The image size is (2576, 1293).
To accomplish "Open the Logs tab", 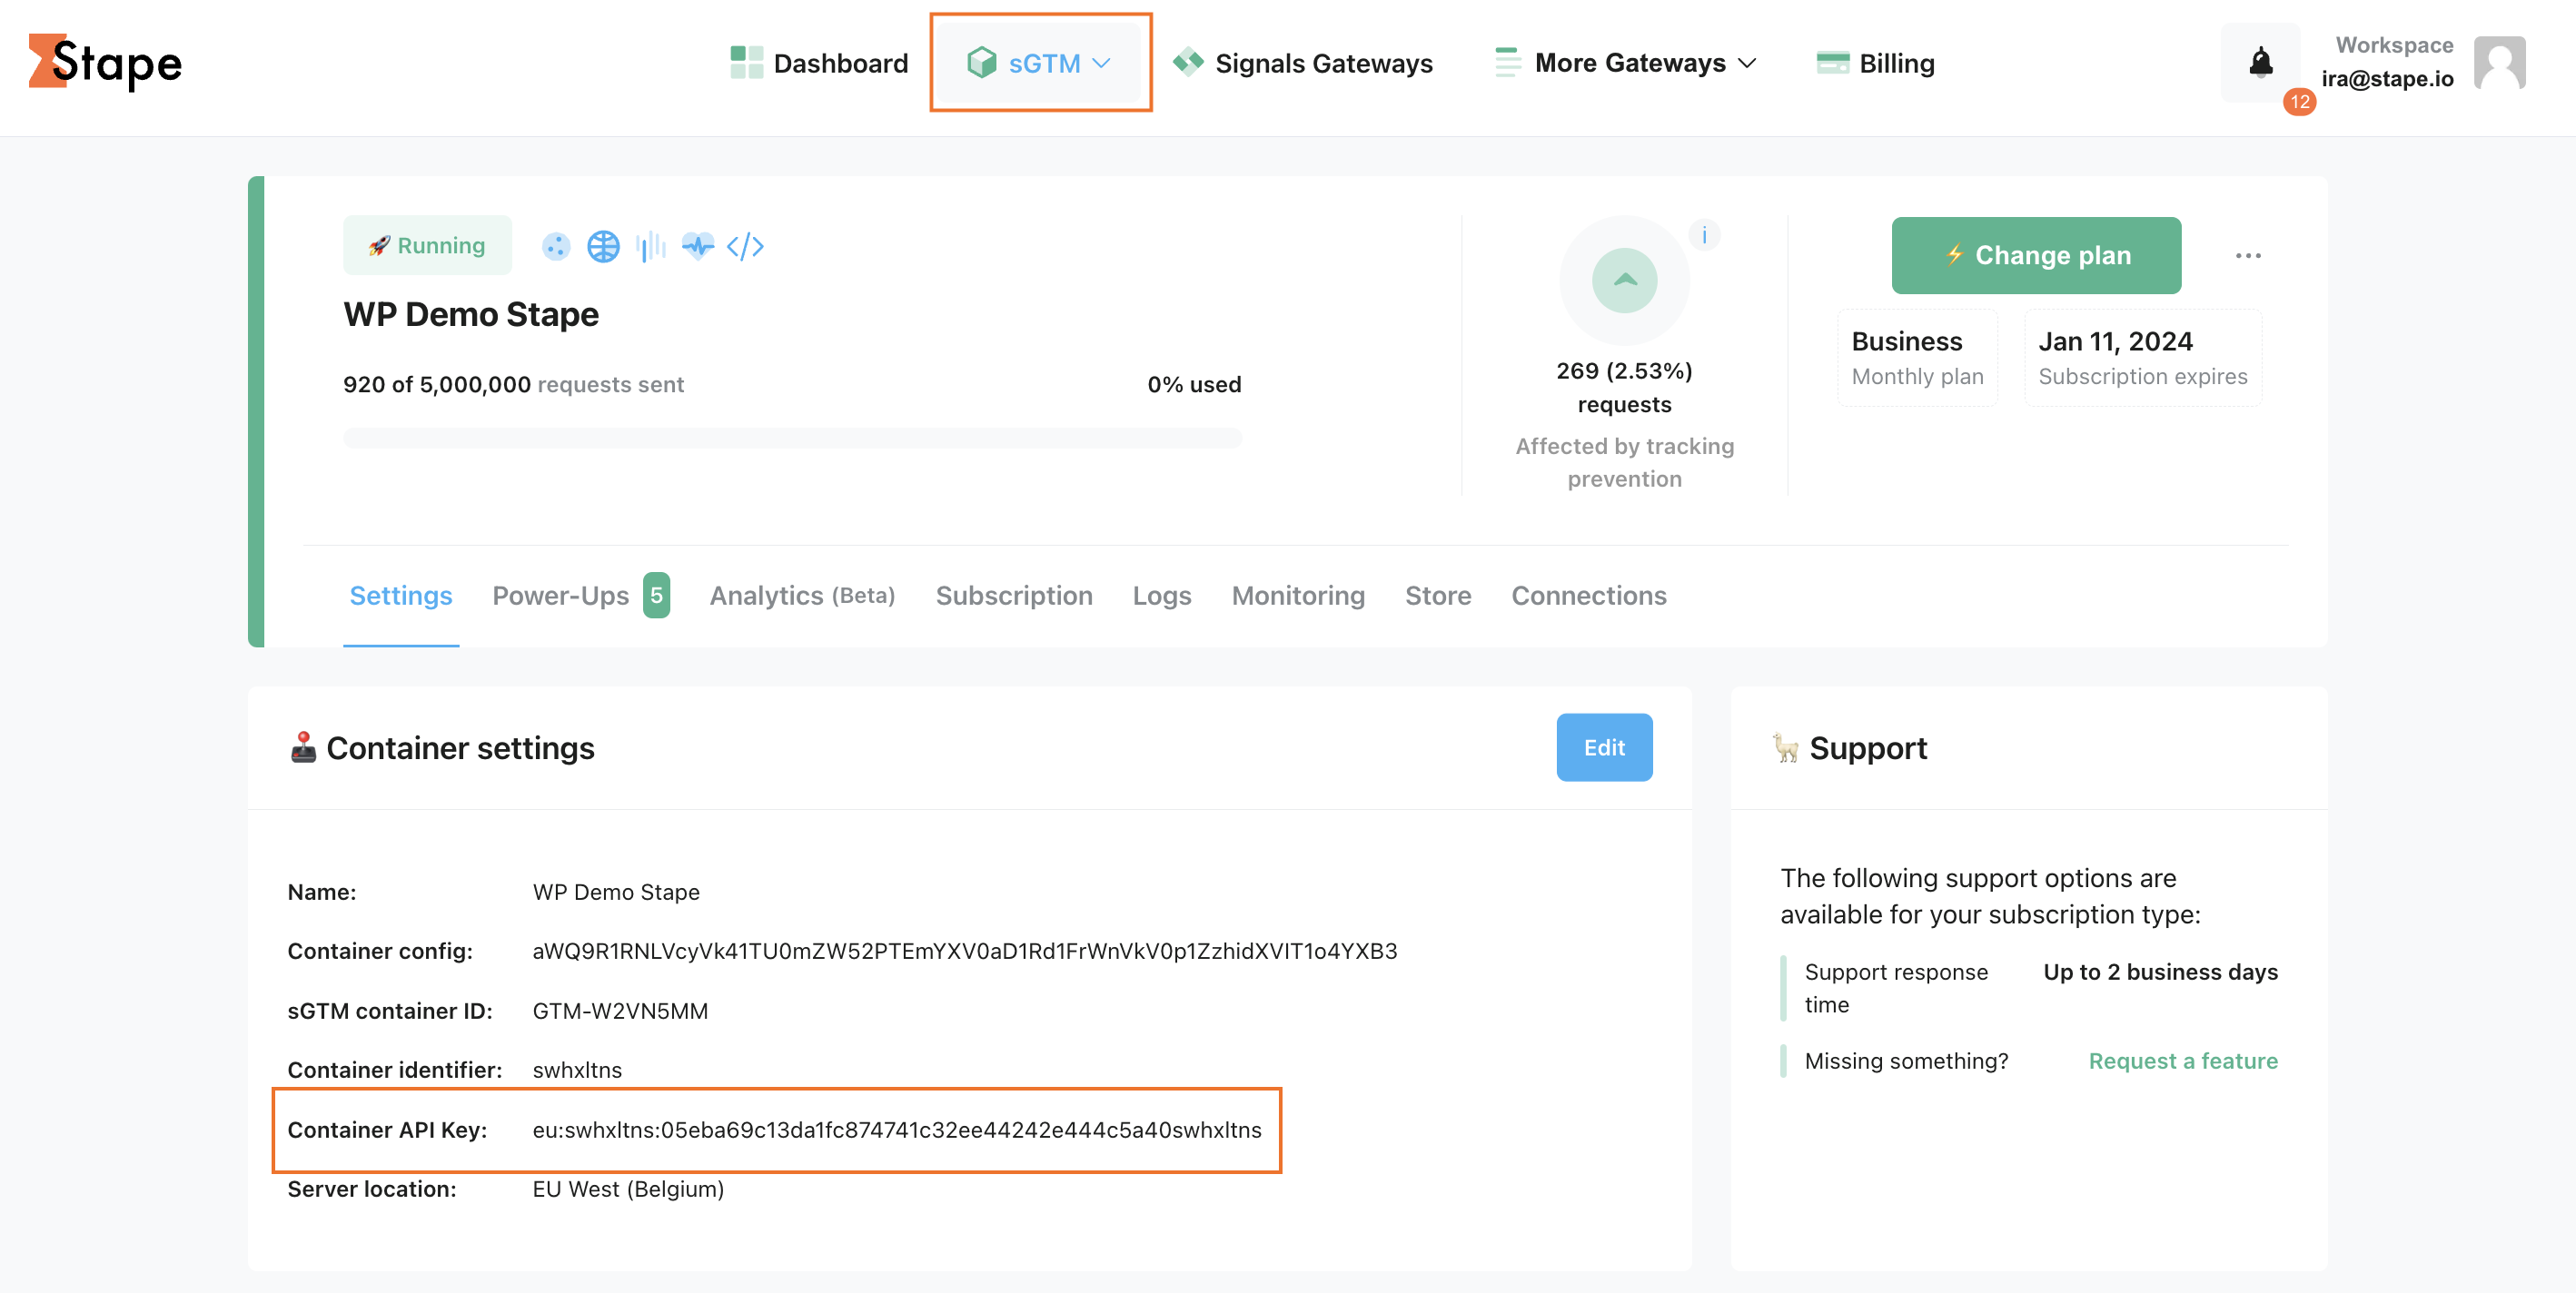I will 1162,596.
